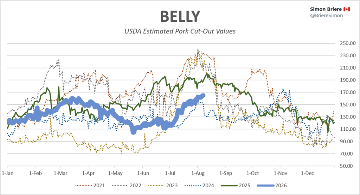
Task: Click the USDA Estimated Pork Cut-Out Values subtitle
Action: pos(180,31)
